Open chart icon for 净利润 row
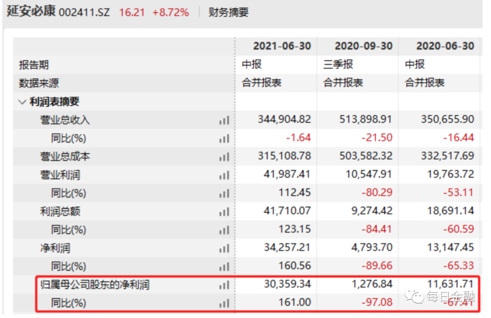The height and width of the screenshot is (318, 491). pyautogui.click(x=224, y=248)
